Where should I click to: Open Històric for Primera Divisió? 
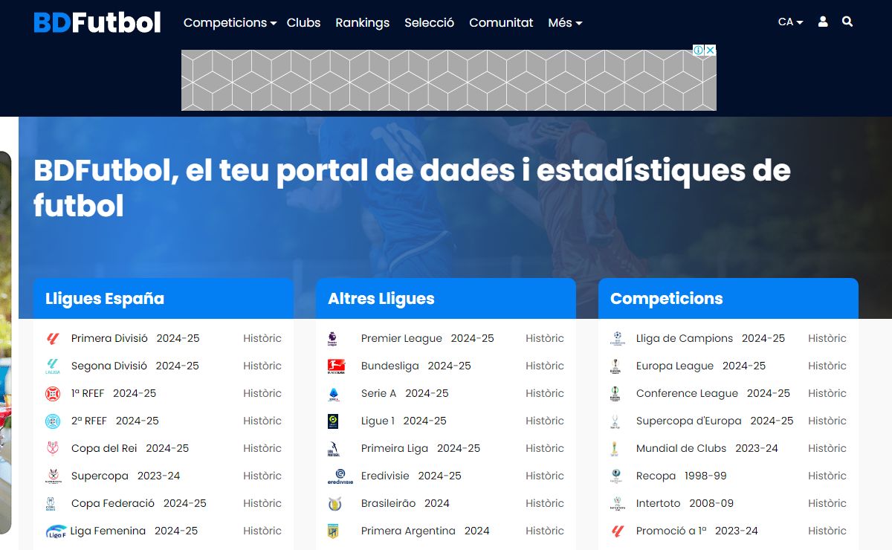click(x=262, y=338)
